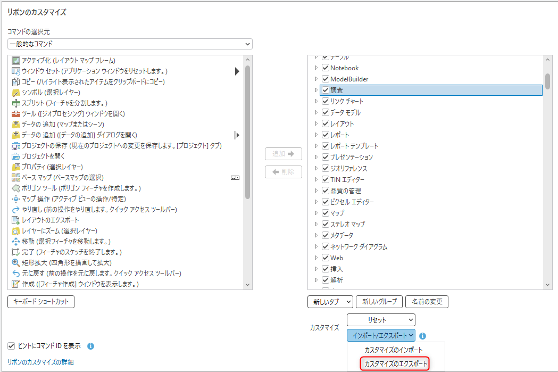Open the コマンドの選択元 dropdown
This screenshot has width=558, height=372.
pyautogui.click(x=130, y=44)
